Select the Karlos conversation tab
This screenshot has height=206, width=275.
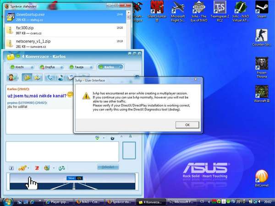[x=110, y=67]
